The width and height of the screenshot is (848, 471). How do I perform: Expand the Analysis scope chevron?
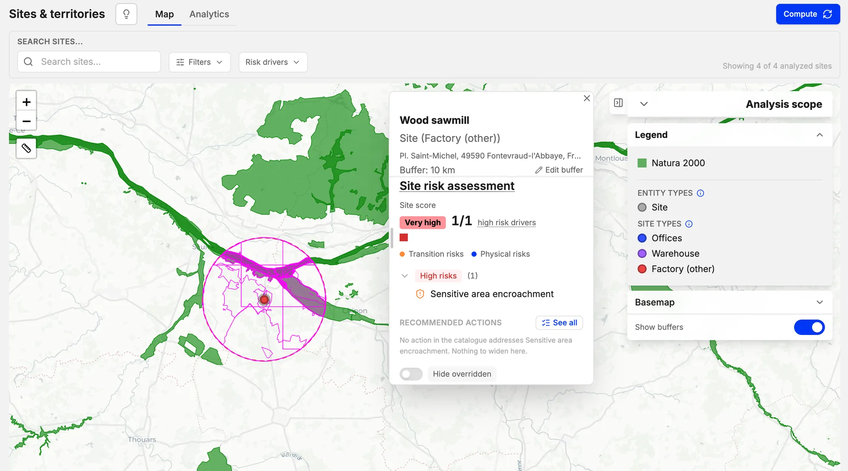point(644,104)
